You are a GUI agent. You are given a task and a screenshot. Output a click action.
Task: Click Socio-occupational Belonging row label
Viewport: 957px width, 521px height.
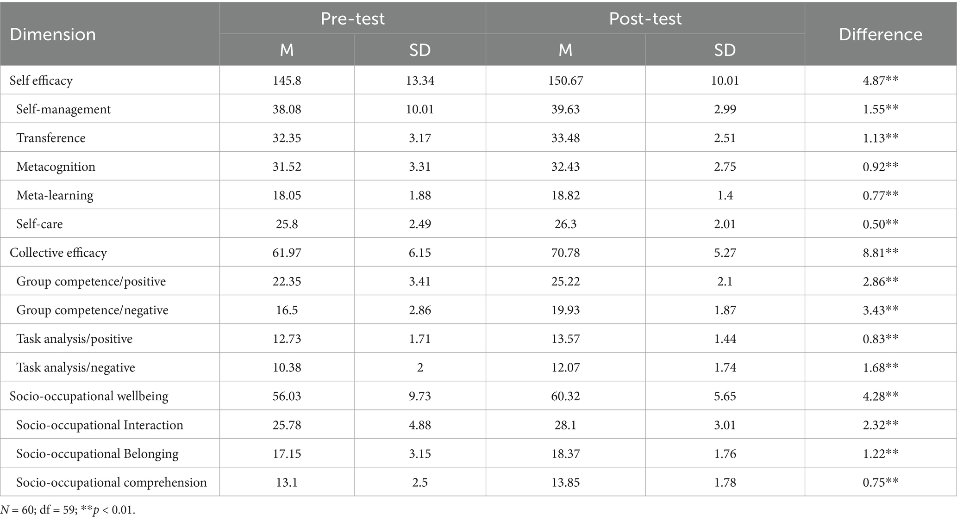97,453
